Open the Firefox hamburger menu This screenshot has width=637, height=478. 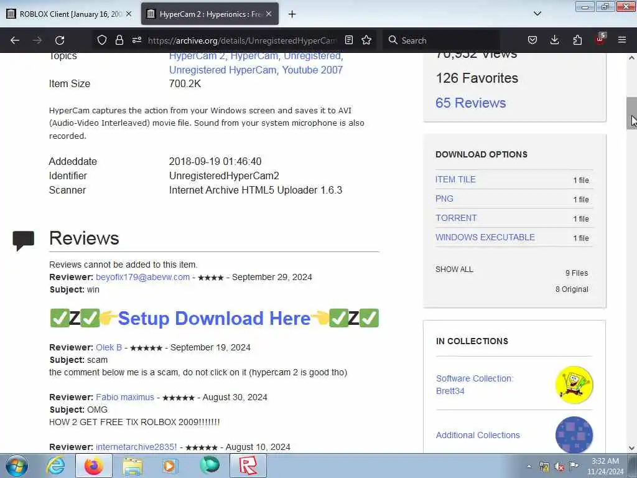622,40
